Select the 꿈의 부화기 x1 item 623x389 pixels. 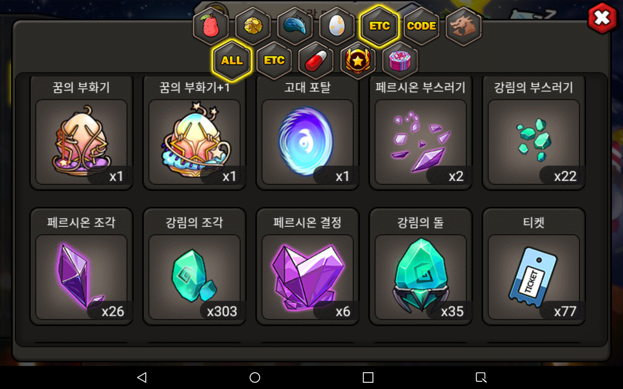click(x=81, y=133)
